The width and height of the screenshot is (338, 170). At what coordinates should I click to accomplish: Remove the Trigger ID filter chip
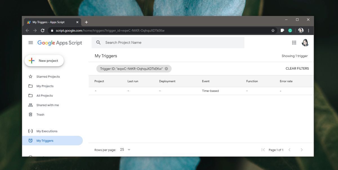pyautogui.click(x=166, y=68)
